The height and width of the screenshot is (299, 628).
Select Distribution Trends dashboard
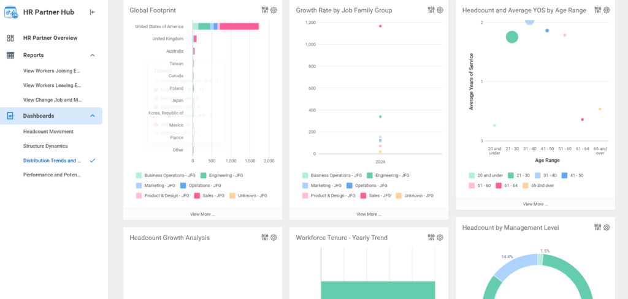(x=52, y=161)
